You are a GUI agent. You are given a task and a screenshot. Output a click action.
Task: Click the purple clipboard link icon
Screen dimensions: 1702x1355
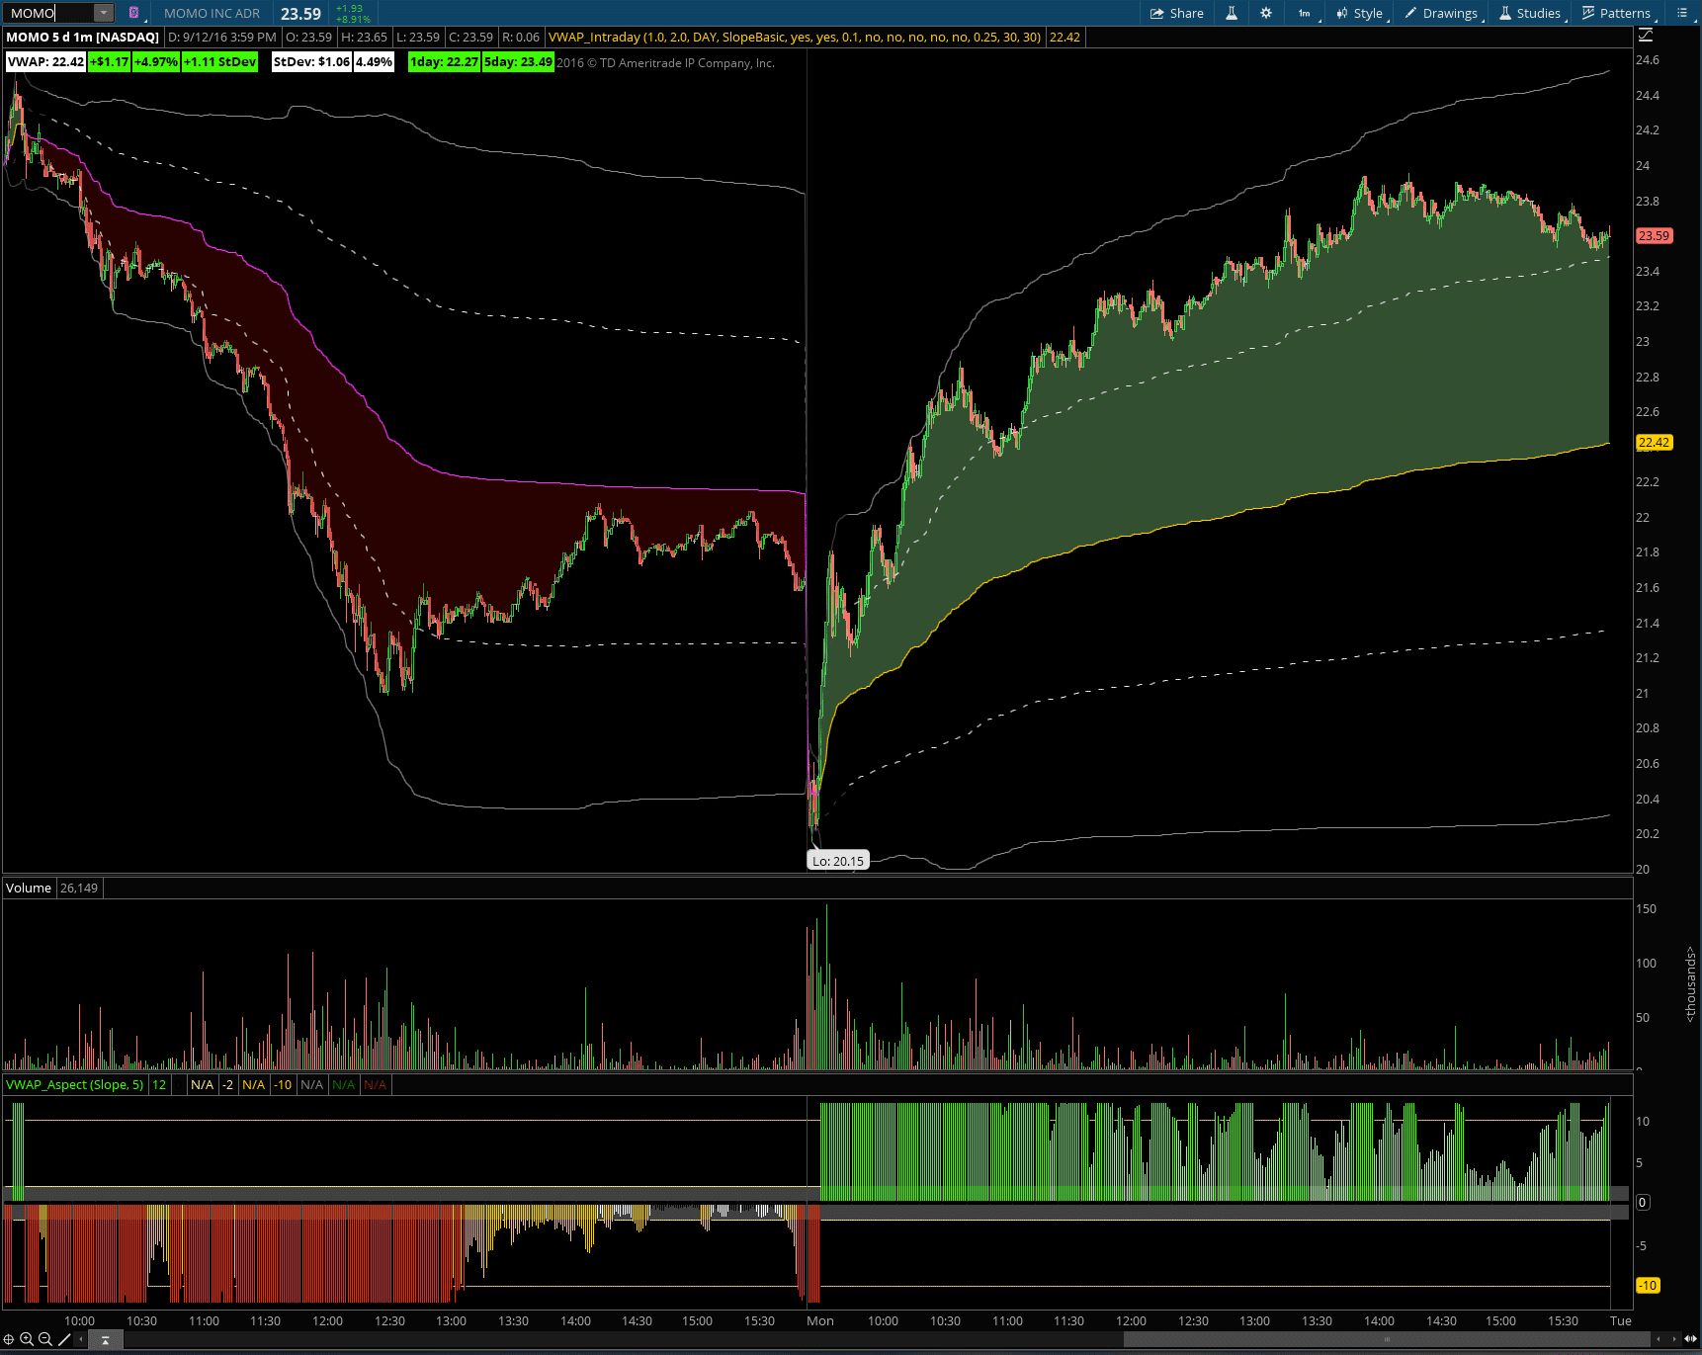[x=133, y=13]
